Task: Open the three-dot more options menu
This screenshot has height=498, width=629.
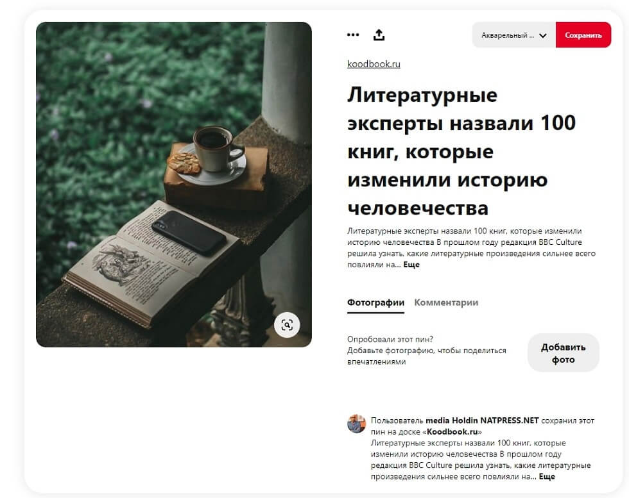Action: click(352, 35)
